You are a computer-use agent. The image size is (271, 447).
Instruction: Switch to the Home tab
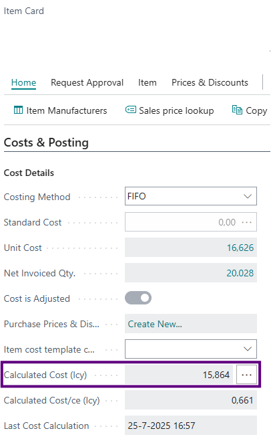coord(23,83)
